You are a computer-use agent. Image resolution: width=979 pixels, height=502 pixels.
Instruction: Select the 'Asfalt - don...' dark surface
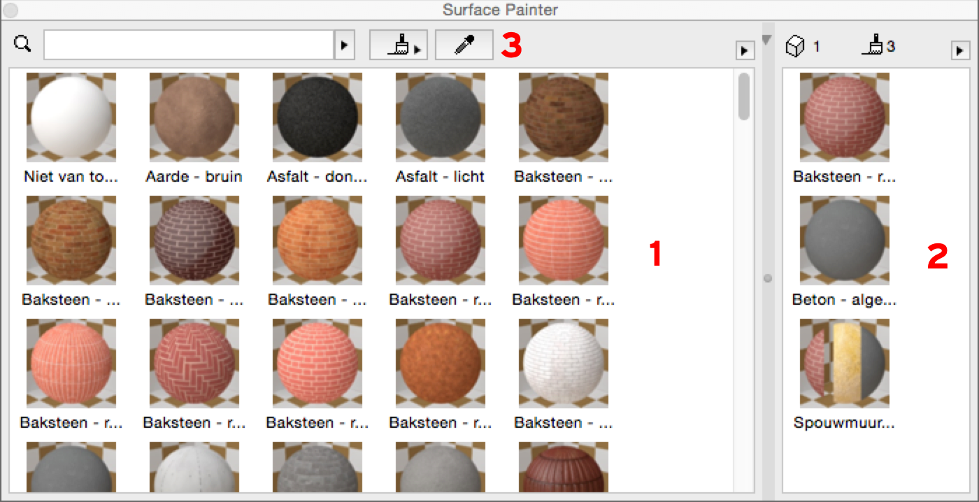tap(317, 128)
